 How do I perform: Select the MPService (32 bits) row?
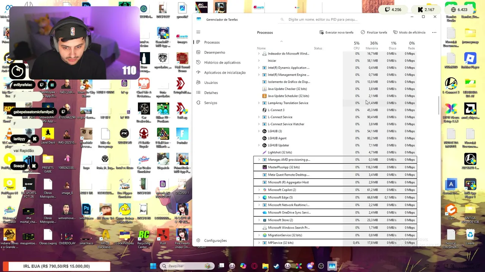(335, 243)
